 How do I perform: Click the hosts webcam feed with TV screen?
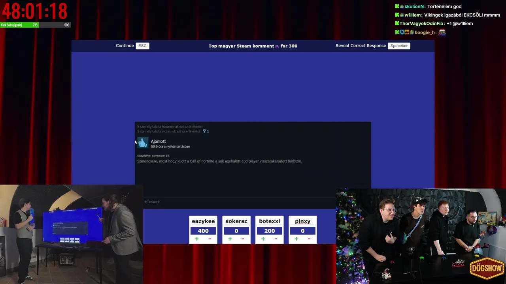tap(71, 234)
